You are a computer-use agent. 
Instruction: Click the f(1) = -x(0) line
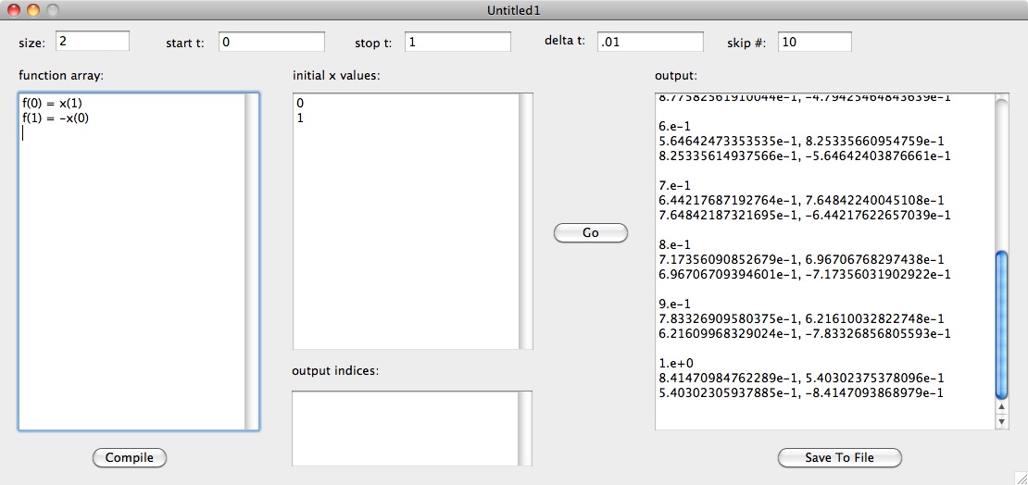pyautogui.click(x=56, y=118)
